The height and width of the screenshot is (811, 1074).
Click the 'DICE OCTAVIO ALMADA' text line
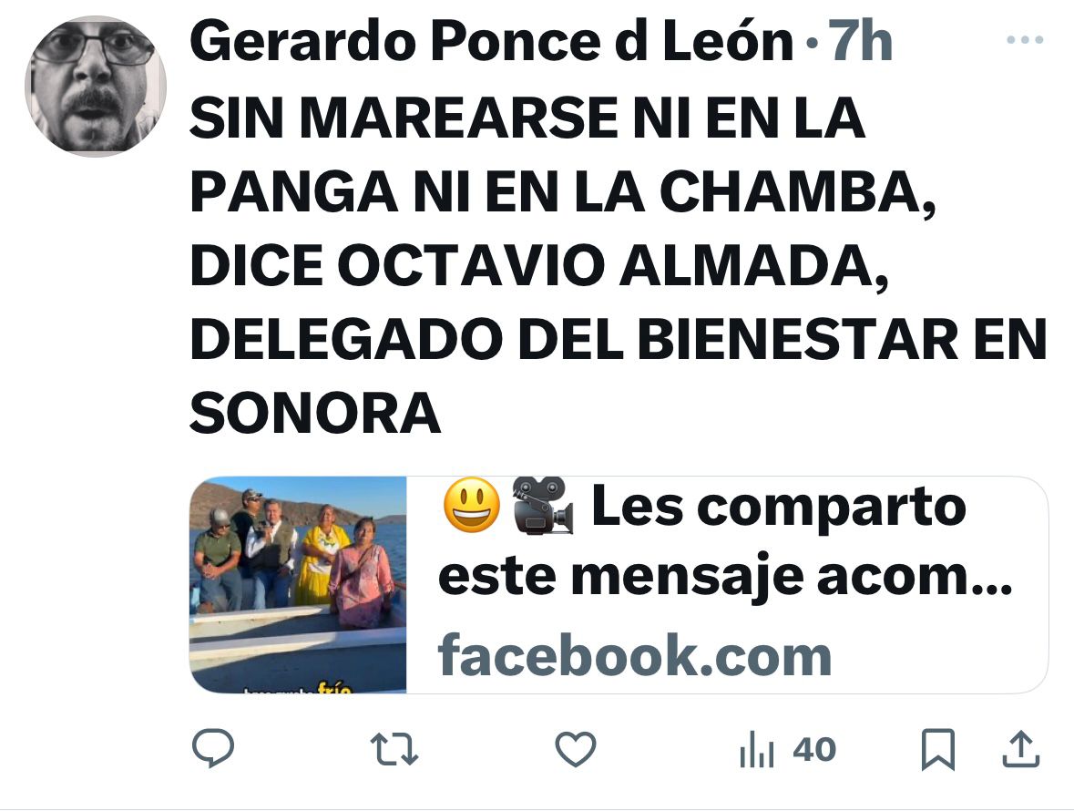click(539, 265)
